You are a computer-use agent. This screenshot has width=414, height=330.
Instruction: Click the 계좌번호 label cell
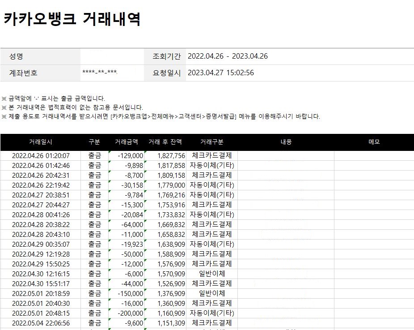click(x=40, y=73)
